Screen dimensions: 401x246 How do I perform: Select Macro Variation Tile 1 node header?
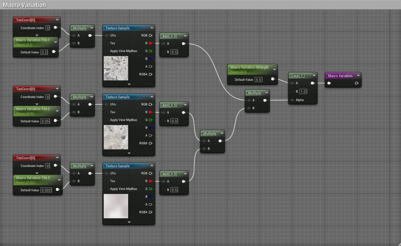pyautogui.click(x=36, y=42)
